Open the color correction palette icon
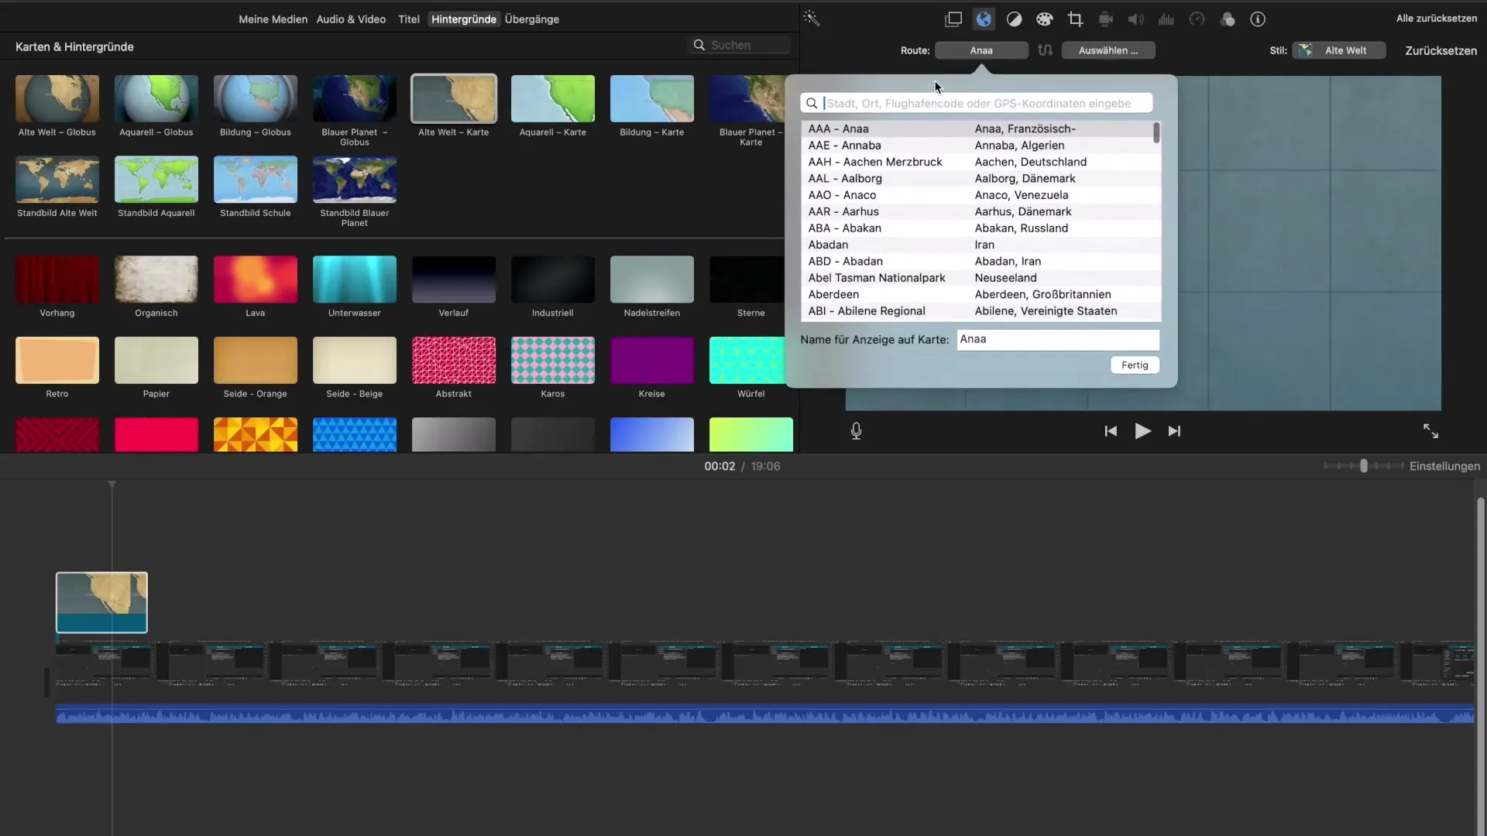The height and width of the screenshot is (836, 1487). [1045, 19]
